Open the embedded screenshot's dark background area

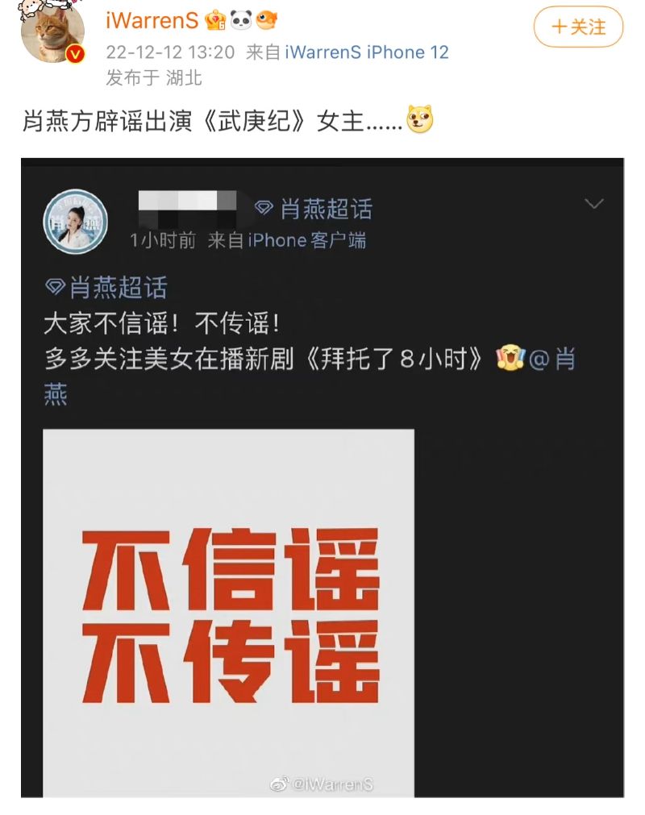click(518, 613)
